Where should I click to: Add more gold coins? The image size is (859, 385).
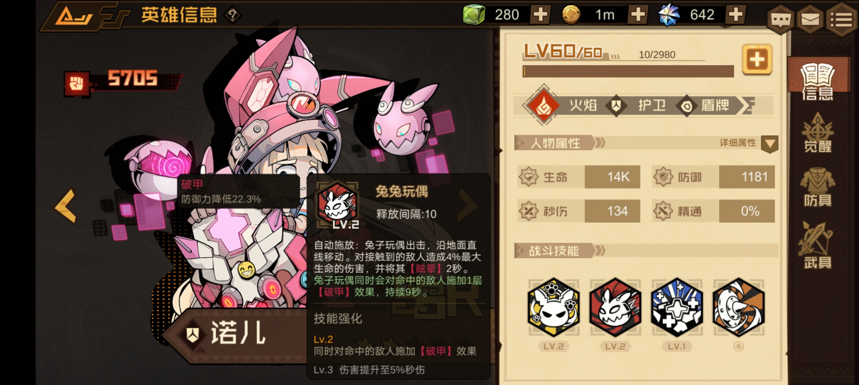[638, 15]
